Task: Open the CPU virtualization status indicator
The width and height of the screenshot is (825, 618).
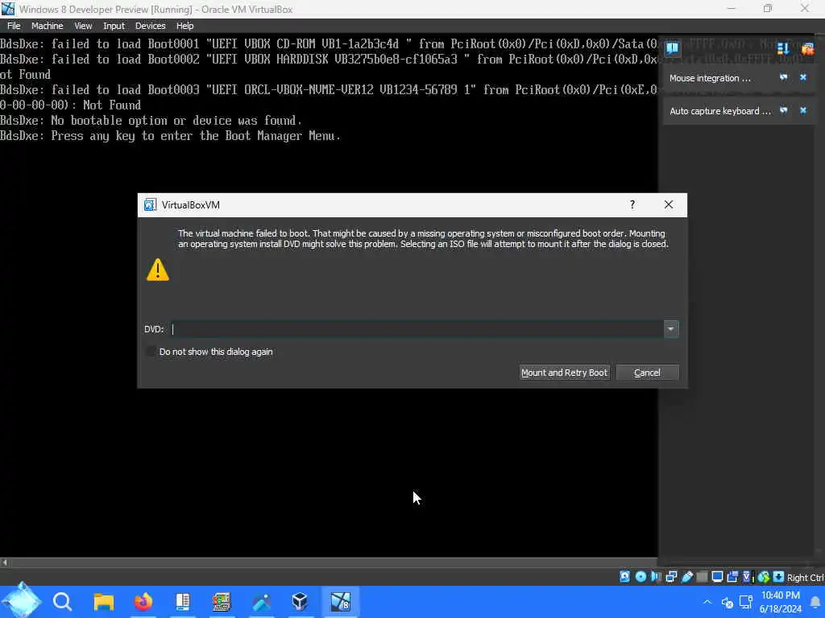Action: tap(748, 576)
